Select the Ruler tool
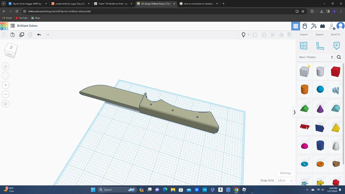Image resolution: width=345 pixels, height=194 pixels. (x=320, y=46)
